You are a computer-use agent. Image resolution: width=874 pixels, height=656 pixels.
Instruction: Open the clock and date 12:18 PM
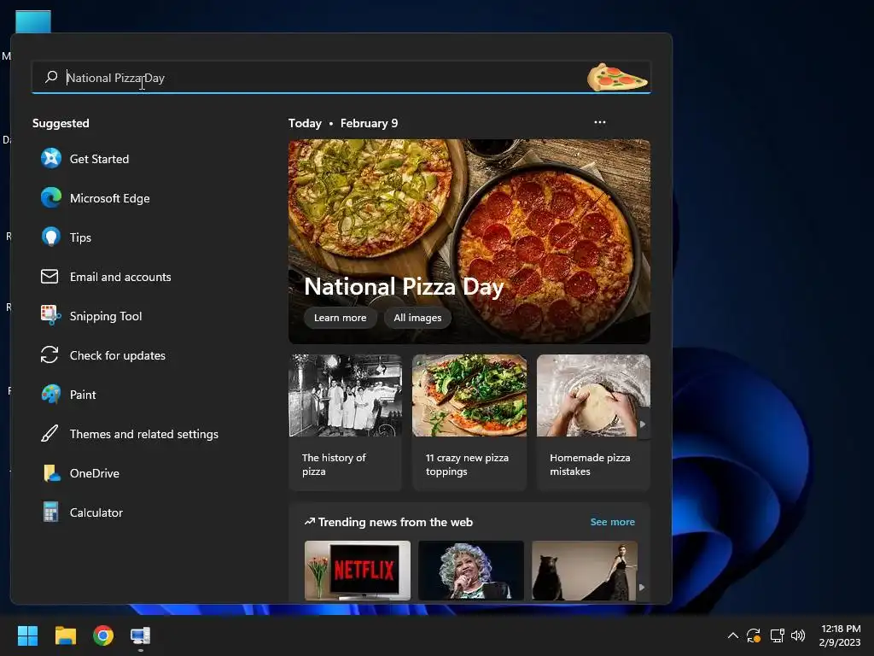click(840, 635)
